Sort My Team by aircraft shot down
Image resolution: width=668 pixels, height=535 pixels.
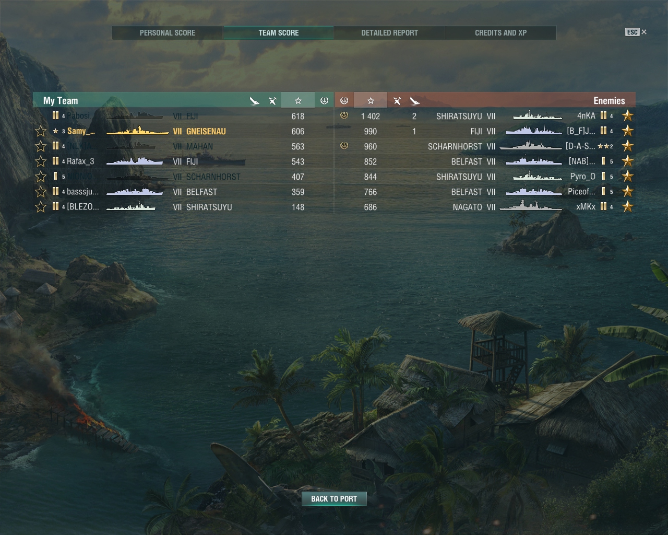pos(255,101)
